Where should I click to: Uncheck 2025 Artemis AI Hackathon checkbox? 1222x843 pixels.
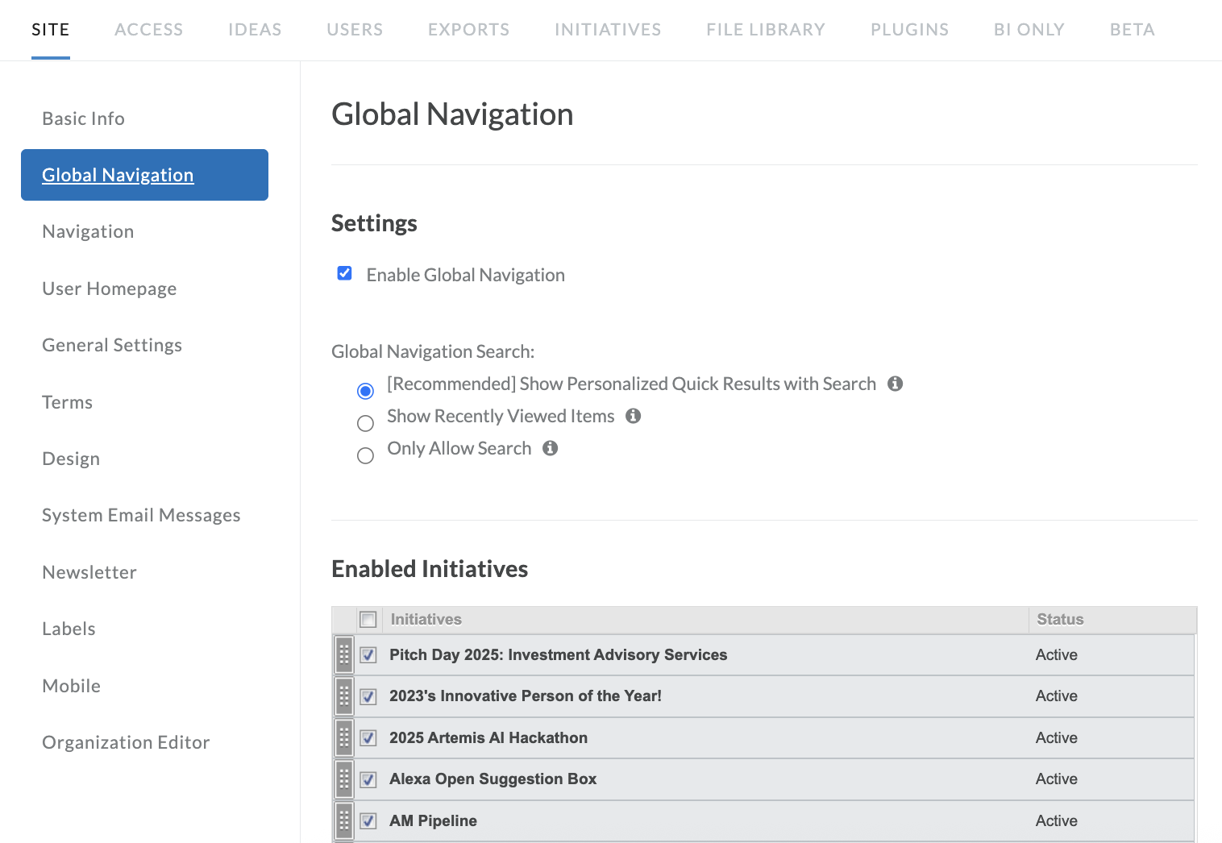tap(368, 738)
